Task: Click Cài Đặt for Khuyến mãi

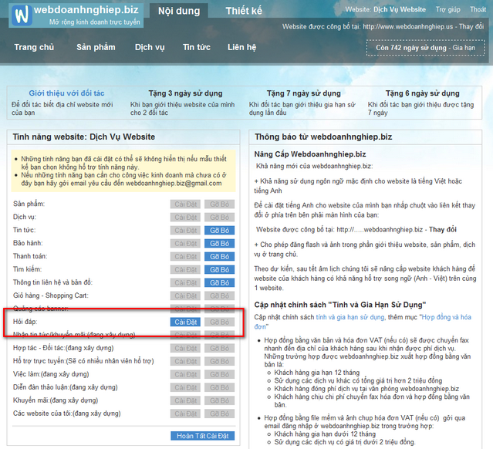Action: 185,400
